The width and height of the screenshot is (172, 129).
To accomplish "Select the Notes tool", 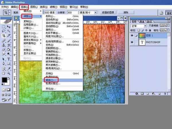I will point(3,69).
